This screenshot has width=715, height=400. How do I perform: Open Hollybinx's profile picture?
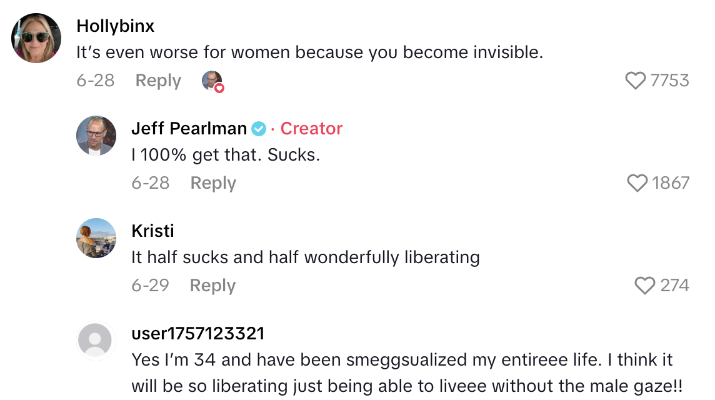36,38
